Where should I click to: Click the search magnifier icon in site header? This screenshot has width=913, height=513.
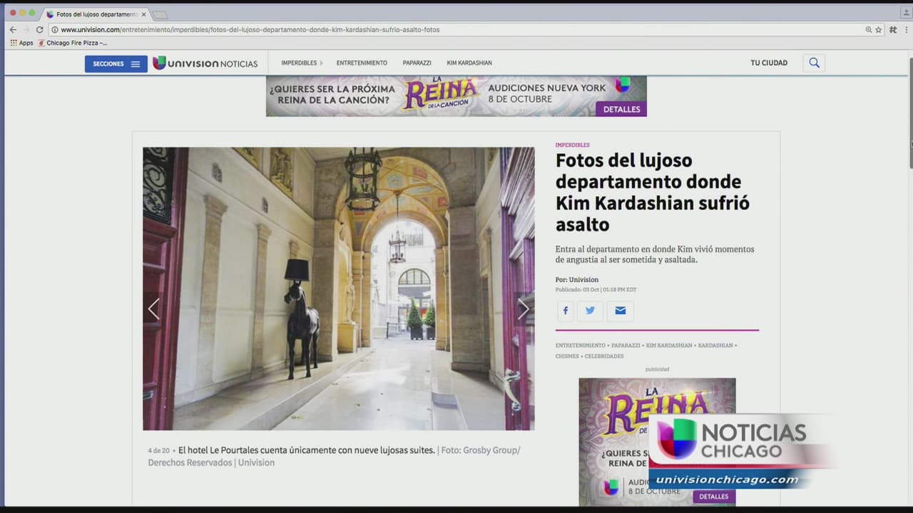point(814,63)
